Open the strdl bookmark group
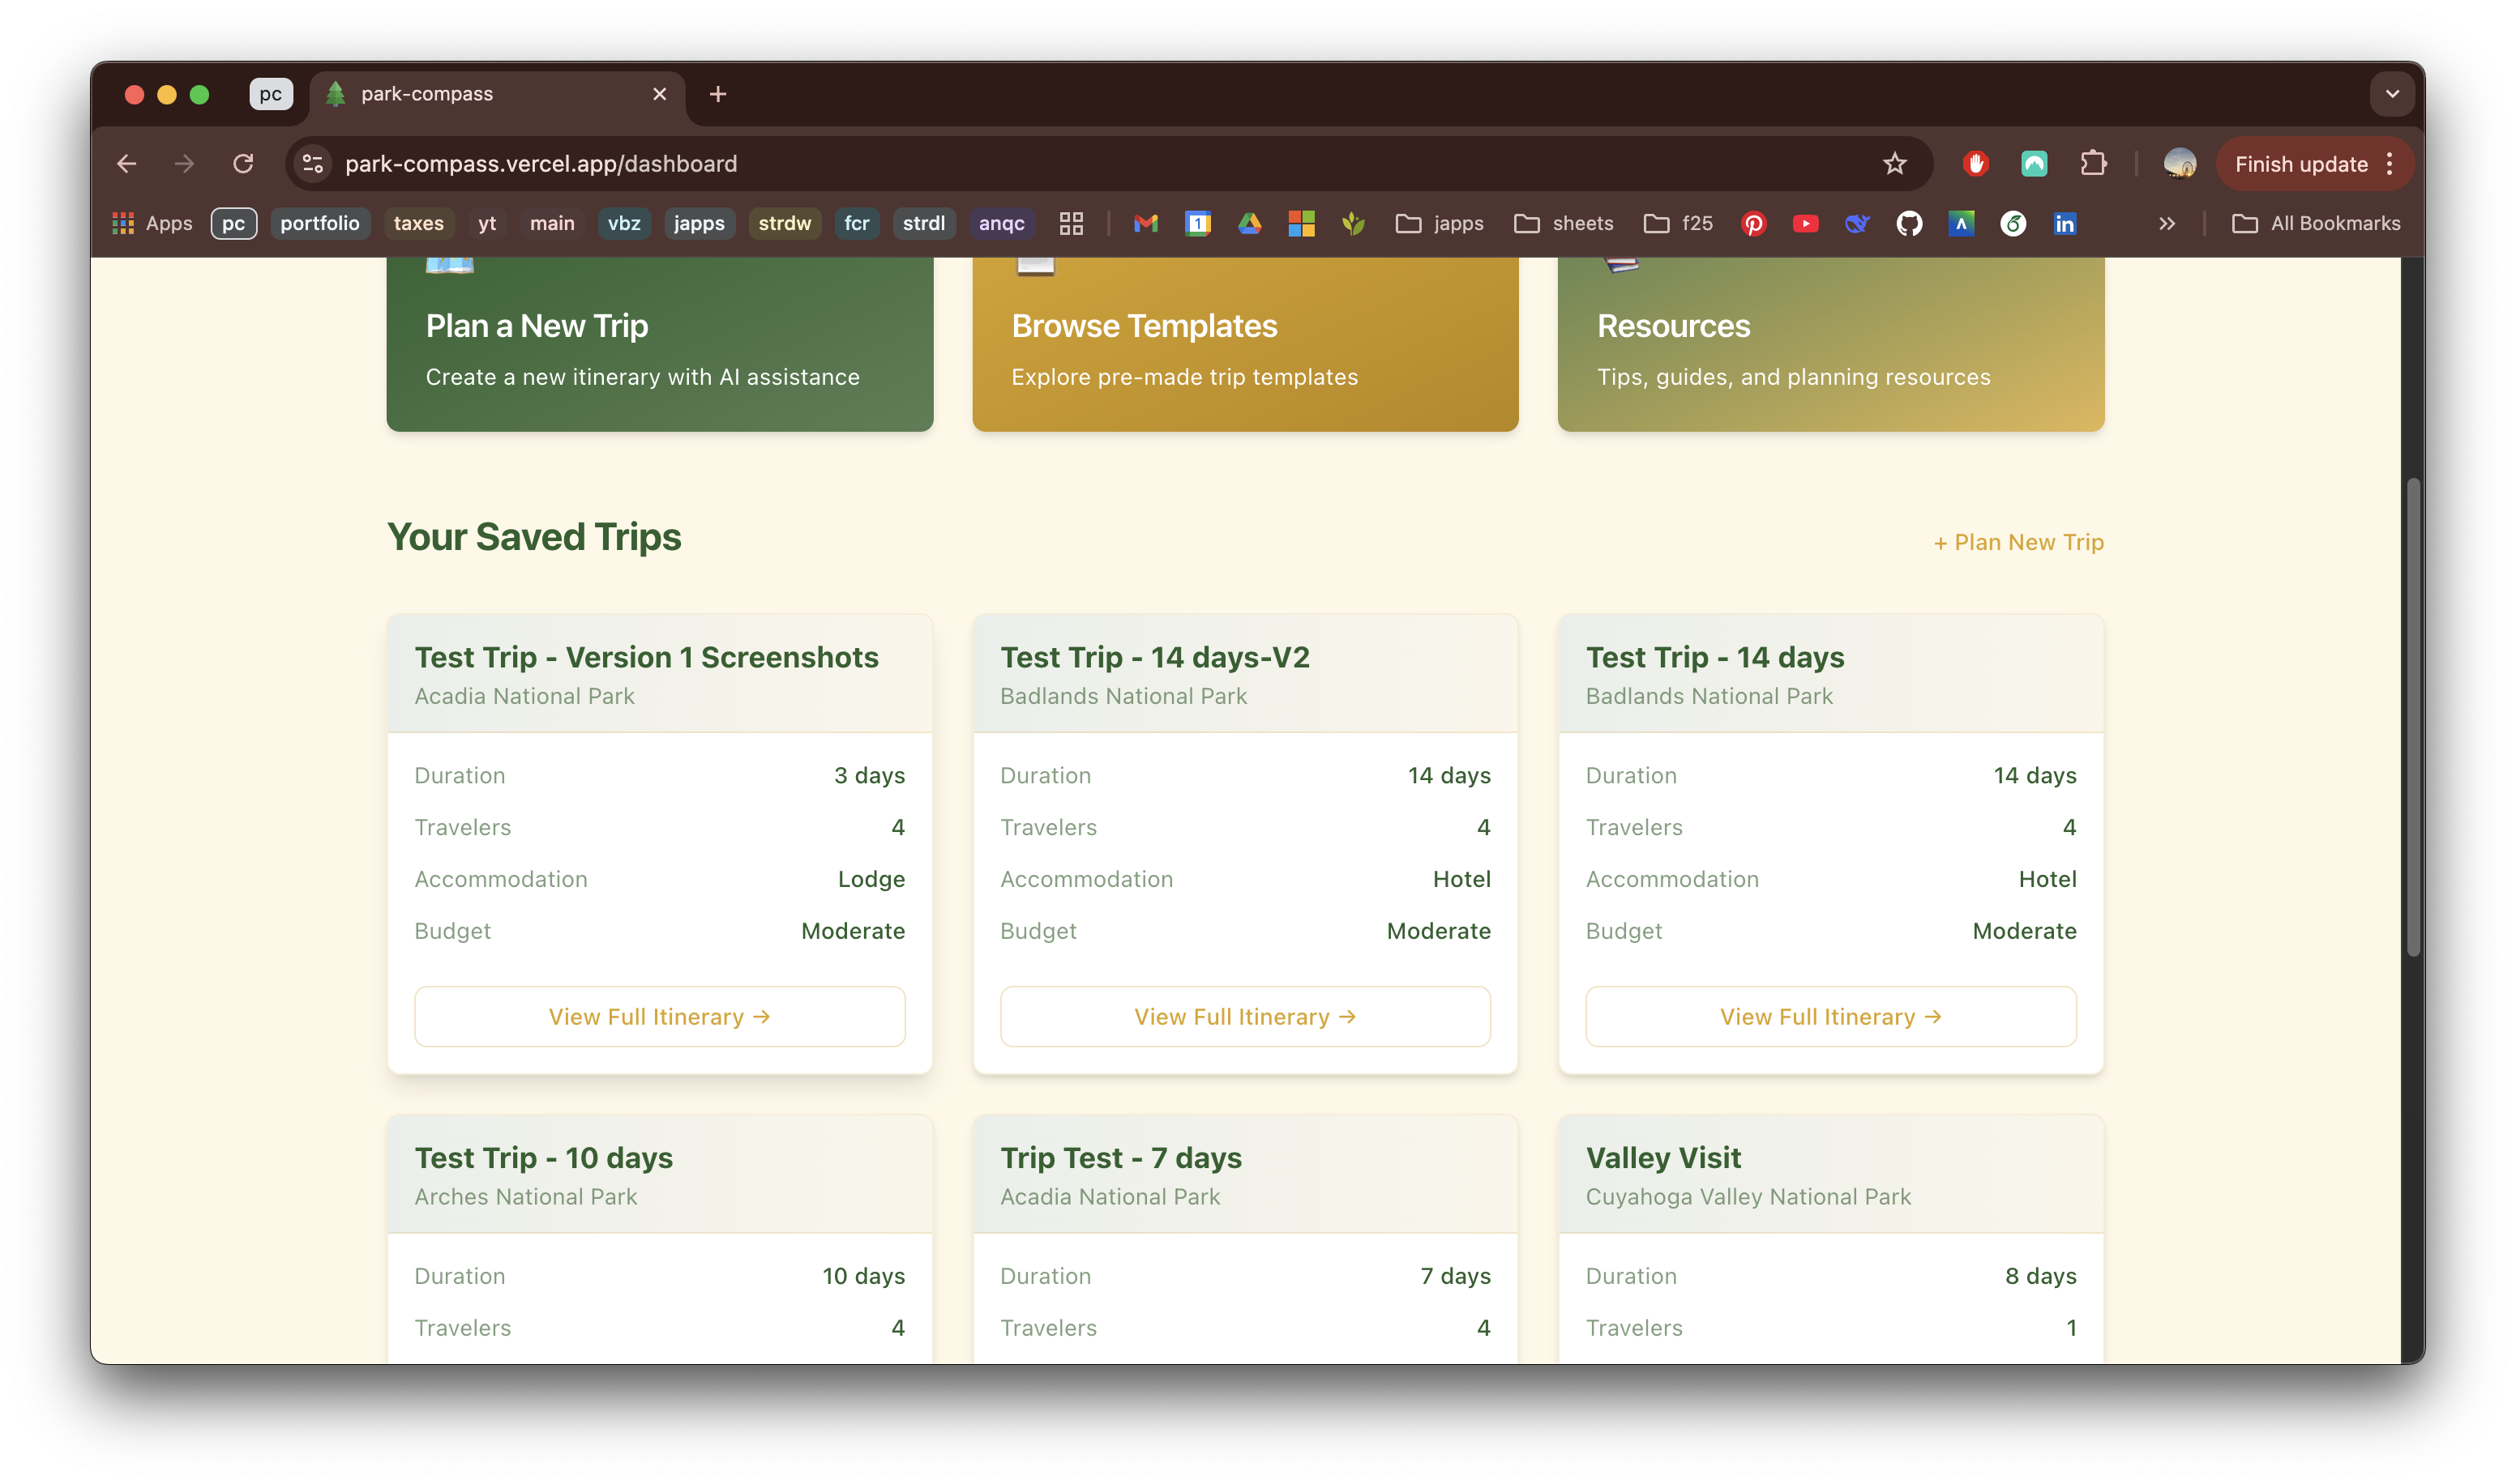Viewport: 2516px width, 1484px height. coord(924,224)
